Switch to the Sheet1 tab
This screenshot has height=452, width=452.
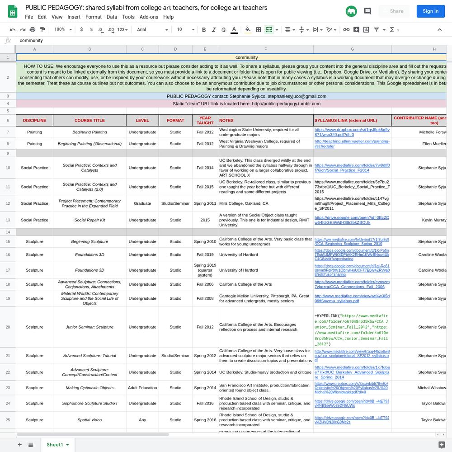[58, 444]
